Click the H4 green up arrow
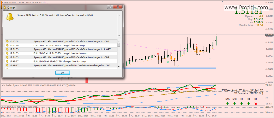 248,103
